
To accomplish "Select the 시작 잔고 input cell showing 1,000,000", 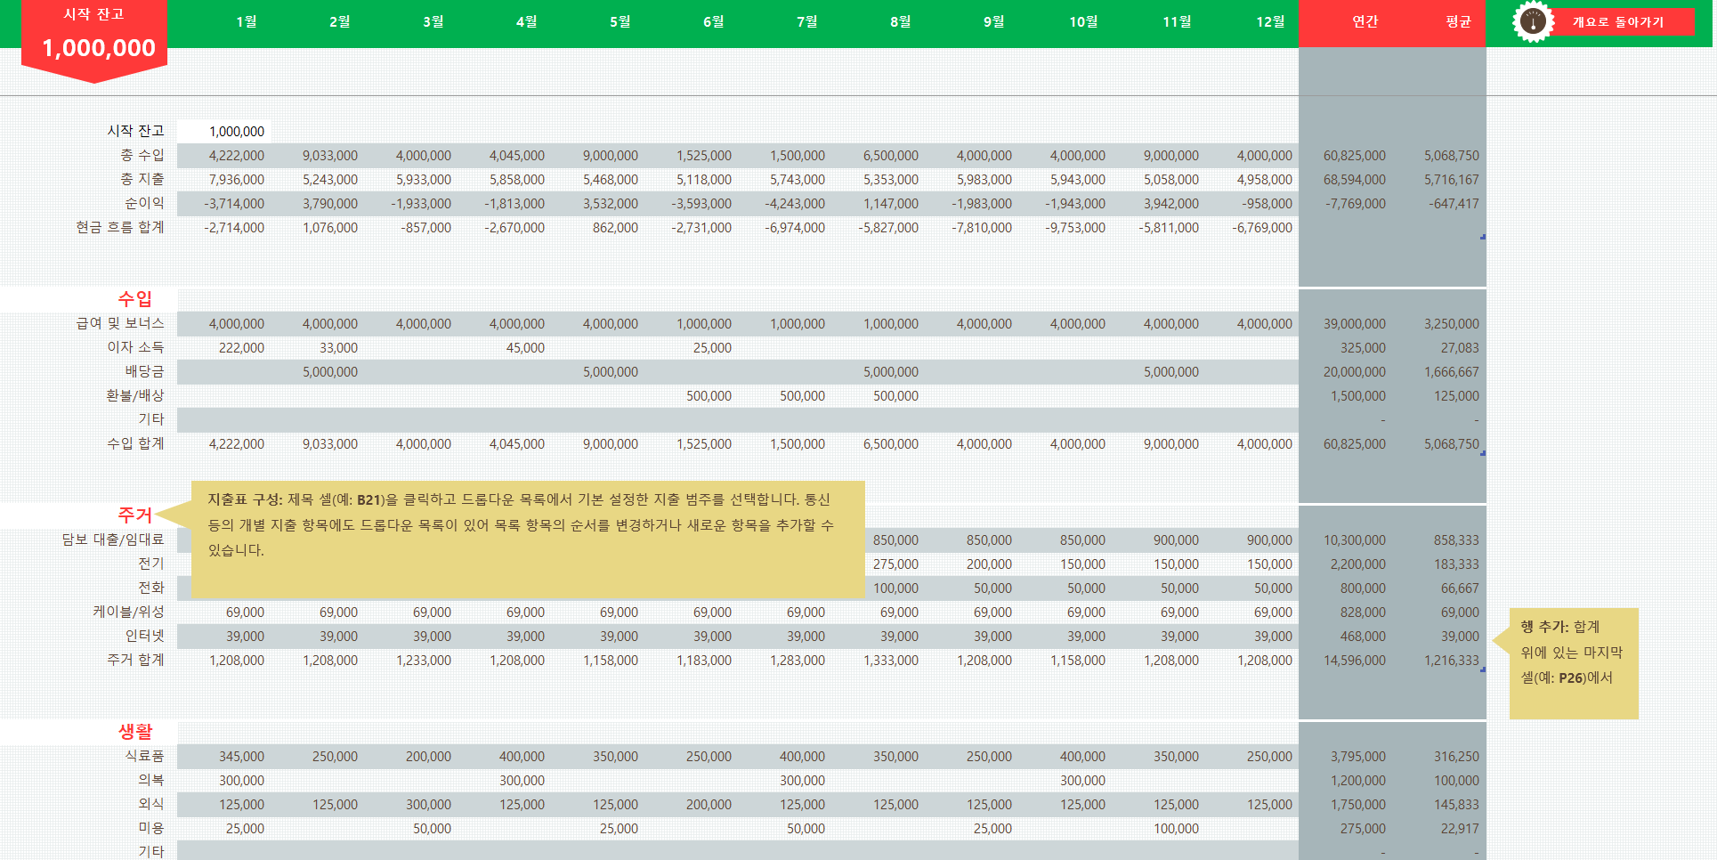I will pos(224,131).
